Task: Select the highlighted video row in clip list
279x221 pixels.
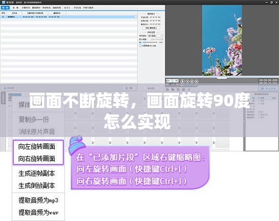Action: point(69,17)
